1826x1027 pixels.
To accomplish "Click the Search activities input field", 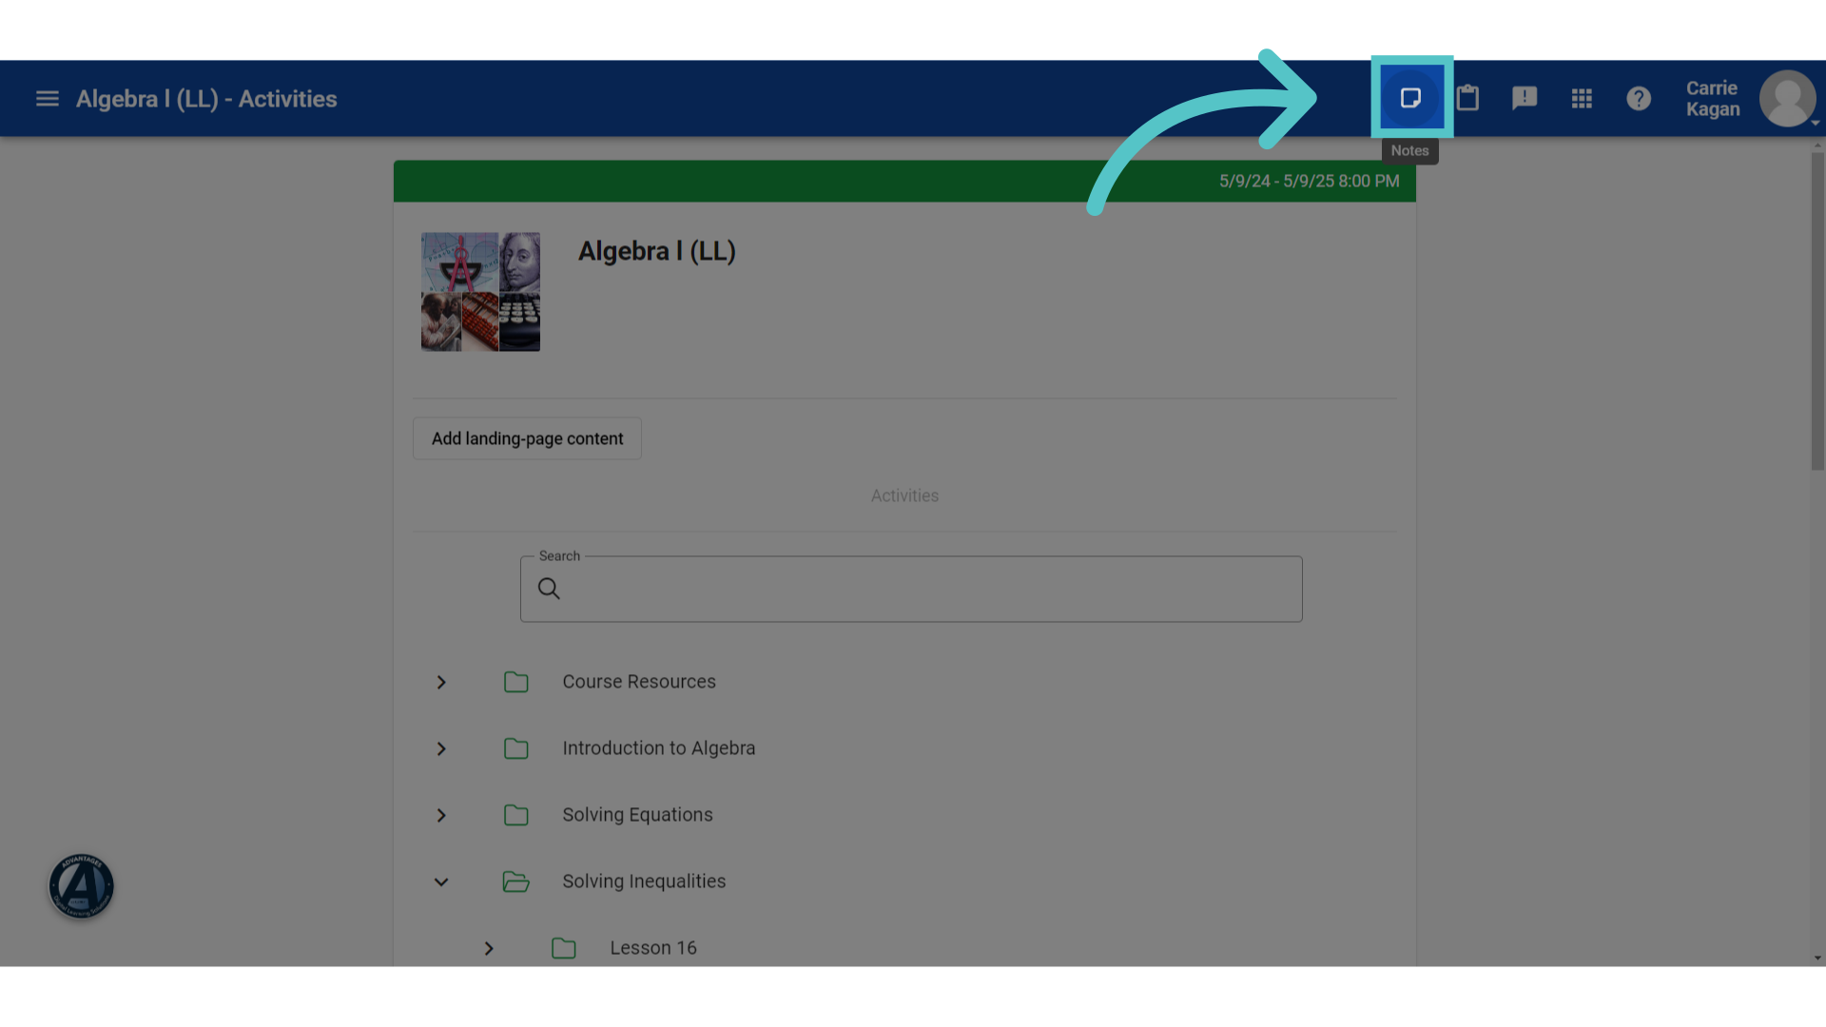I will pos(911,589).
